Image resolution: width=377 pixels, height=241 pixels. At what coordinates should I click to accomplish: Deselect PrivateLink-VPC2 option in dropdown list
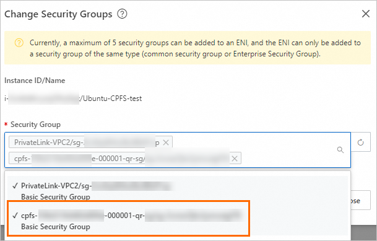pyautogui.click(x=178, y=191)
